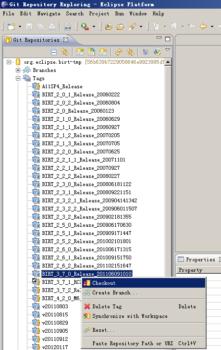Select the A11SP4_Release tag

click(62, 87)
